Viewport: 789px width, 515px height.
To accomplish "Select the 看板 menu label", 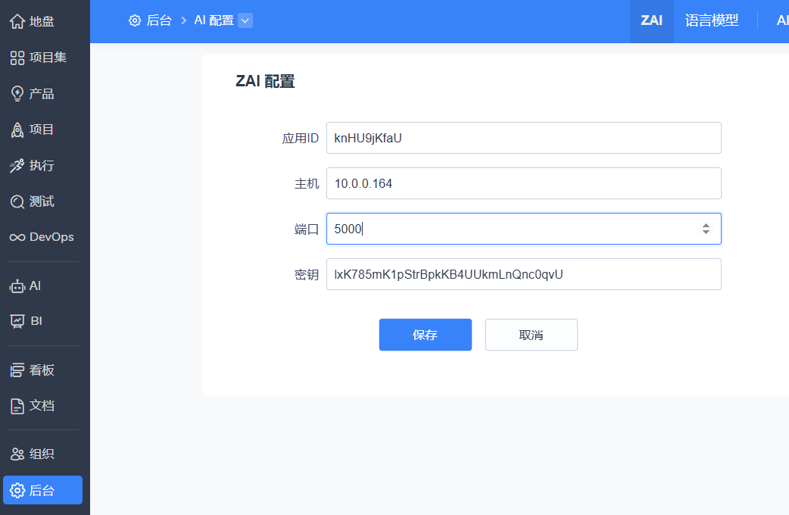I will click(42, 370).
